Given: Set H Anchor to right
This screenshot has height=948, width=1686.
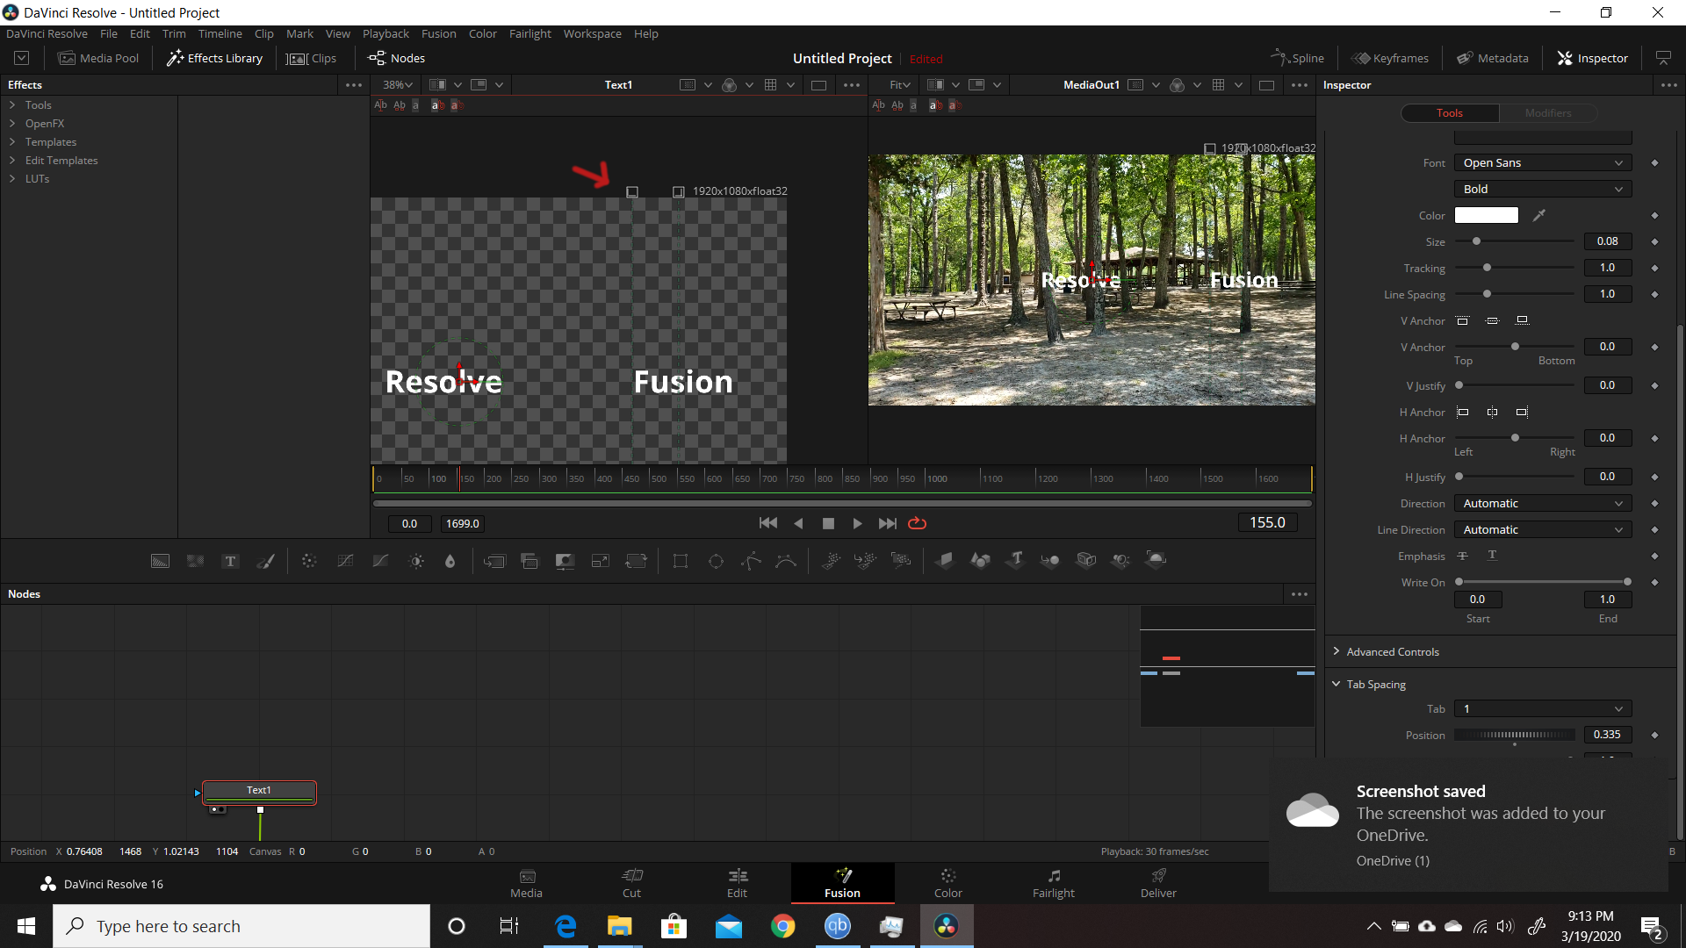Looking at the screenshot, I should coord(1523,413).
